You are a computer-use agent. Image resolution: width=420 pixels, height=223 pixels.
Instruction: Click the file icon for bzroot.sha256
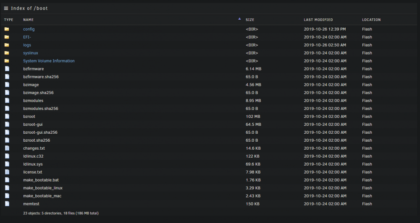[7, 140]
